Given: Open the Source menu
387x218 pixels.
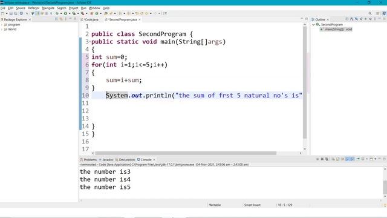Looking at the screenshot, I should click(x=21, y=8).
